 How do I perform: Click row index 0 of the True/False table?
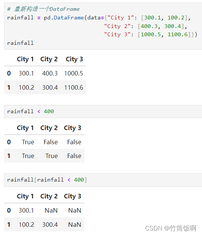(x=9, y=142)
